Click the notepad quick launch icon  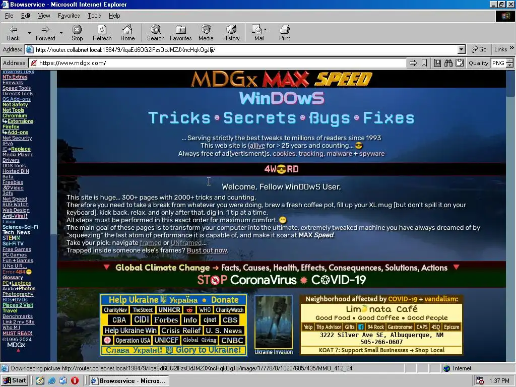[x=40, y=381]
